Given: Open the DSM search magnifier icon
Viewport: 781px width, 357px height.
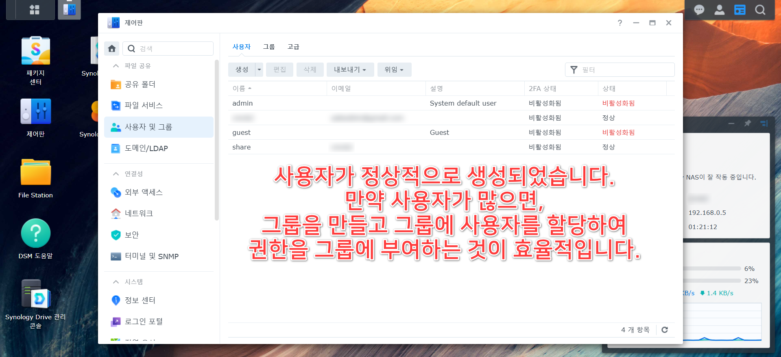Looking at the screenshot, I should pos(760,10).
